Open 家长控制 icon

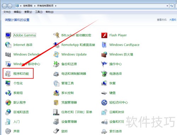coord(56,93)
